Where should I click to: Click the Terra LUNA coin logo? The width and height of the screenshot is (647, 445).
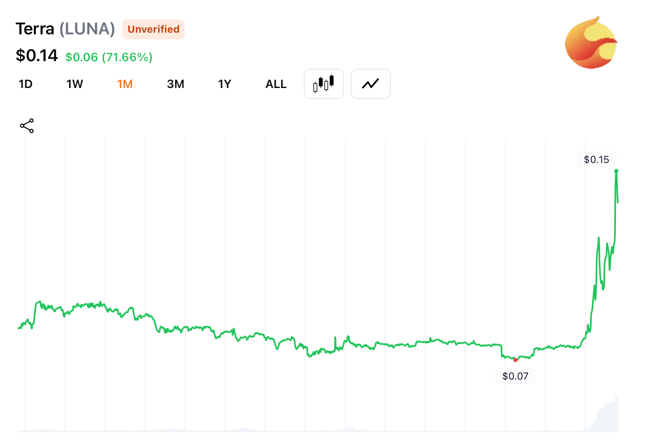pos(591,42)
